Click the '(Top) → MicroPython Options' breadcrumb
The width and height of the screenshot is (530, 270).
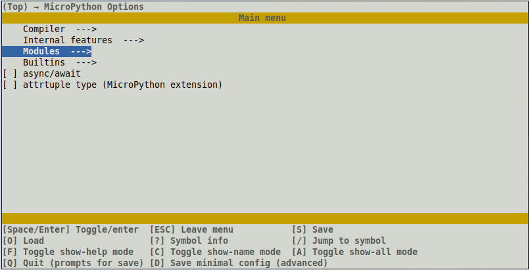coord(73,7)
